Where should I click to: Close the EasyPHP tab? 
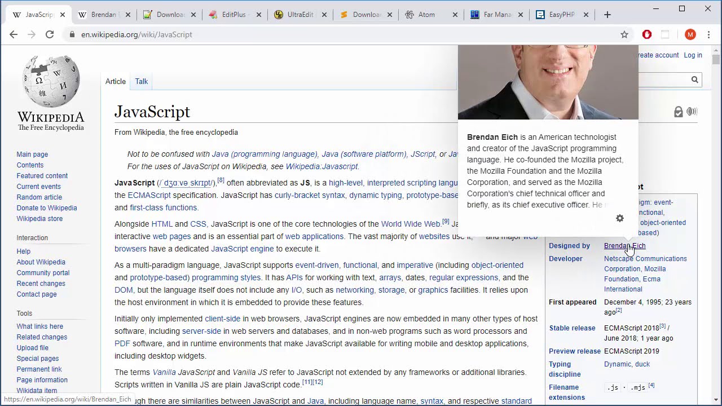click(x=586, y=15)
